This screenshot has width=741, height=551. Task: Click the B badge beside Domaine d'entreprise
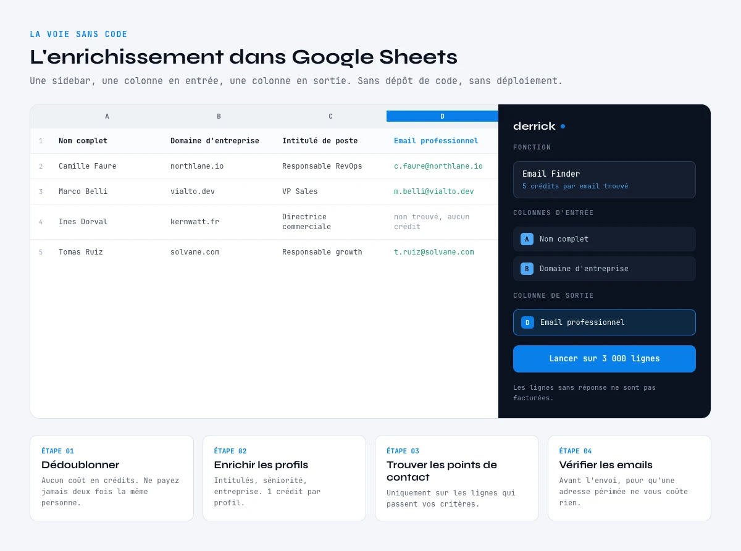pyautogui.click(x=527, y=269)
